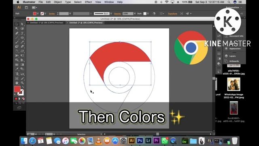Select the Gradient tool

(22, 64)
